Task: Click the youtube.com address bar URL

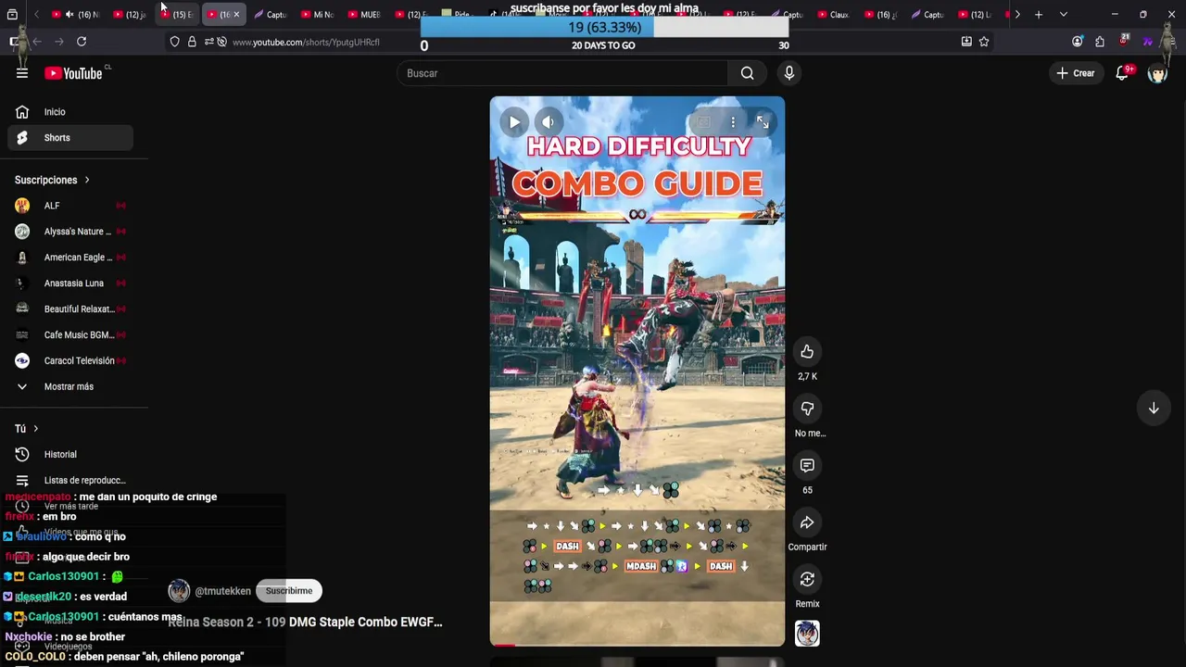Action: [306, 42]
